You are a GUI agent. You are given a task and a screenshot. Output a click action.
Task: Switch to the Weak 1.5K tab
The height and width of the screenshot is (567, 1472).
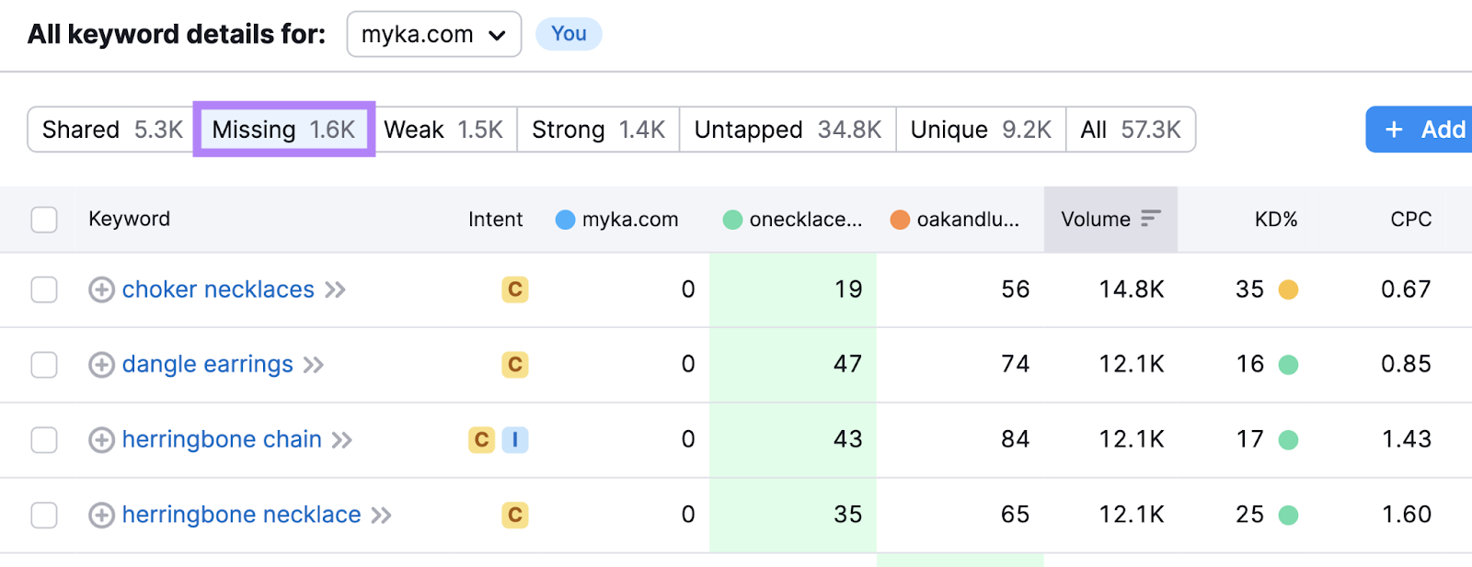(443, 130)
